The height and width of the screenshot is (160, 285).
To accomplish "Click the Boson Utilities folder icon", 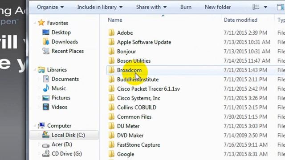I will (111, 60).
